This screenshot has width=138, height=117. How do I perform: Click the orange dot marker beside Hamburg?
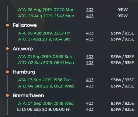point(7,72)
